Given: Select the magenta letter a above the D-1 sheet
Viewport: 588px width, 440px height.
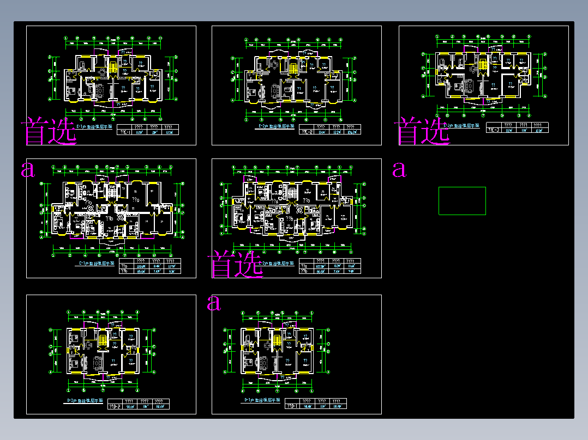Looking at the screenshot, I should click(214, 303).
